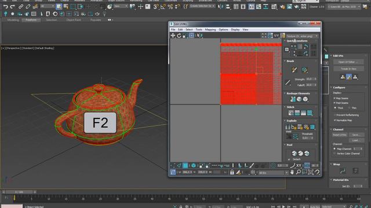Click first Quick Peel sphere icon
371x208 pixels.
click(x=294, y=154)
